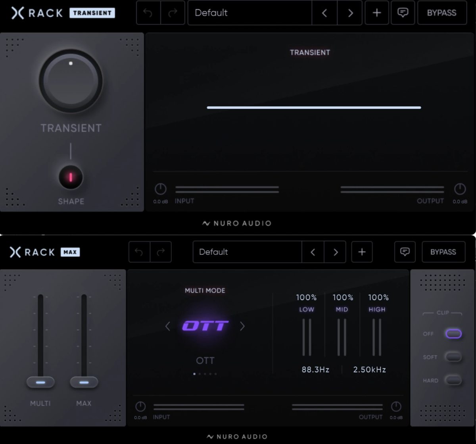Bypass the Rack Max plugin
Screen dimensions: 476x444
click(443, 252)
